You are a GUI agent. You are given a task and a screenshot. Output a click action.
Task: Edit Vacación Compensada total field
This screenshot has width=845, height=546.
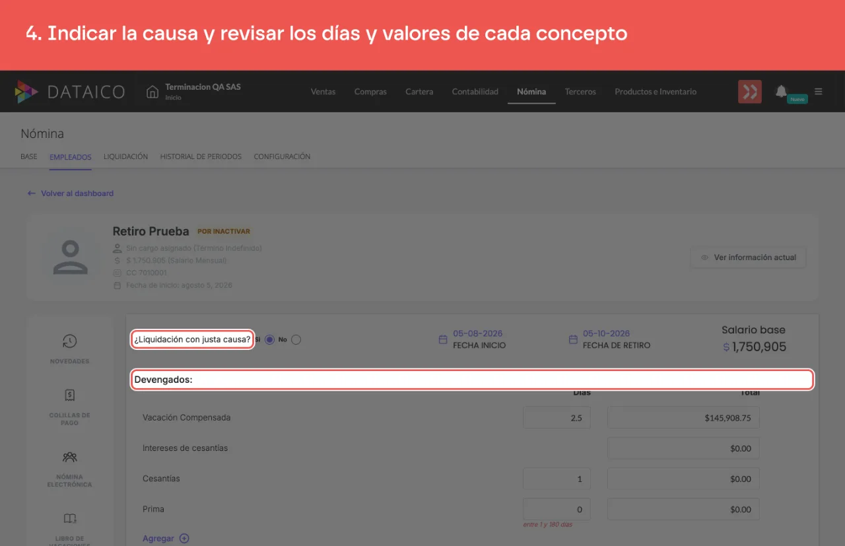[683, 417]
